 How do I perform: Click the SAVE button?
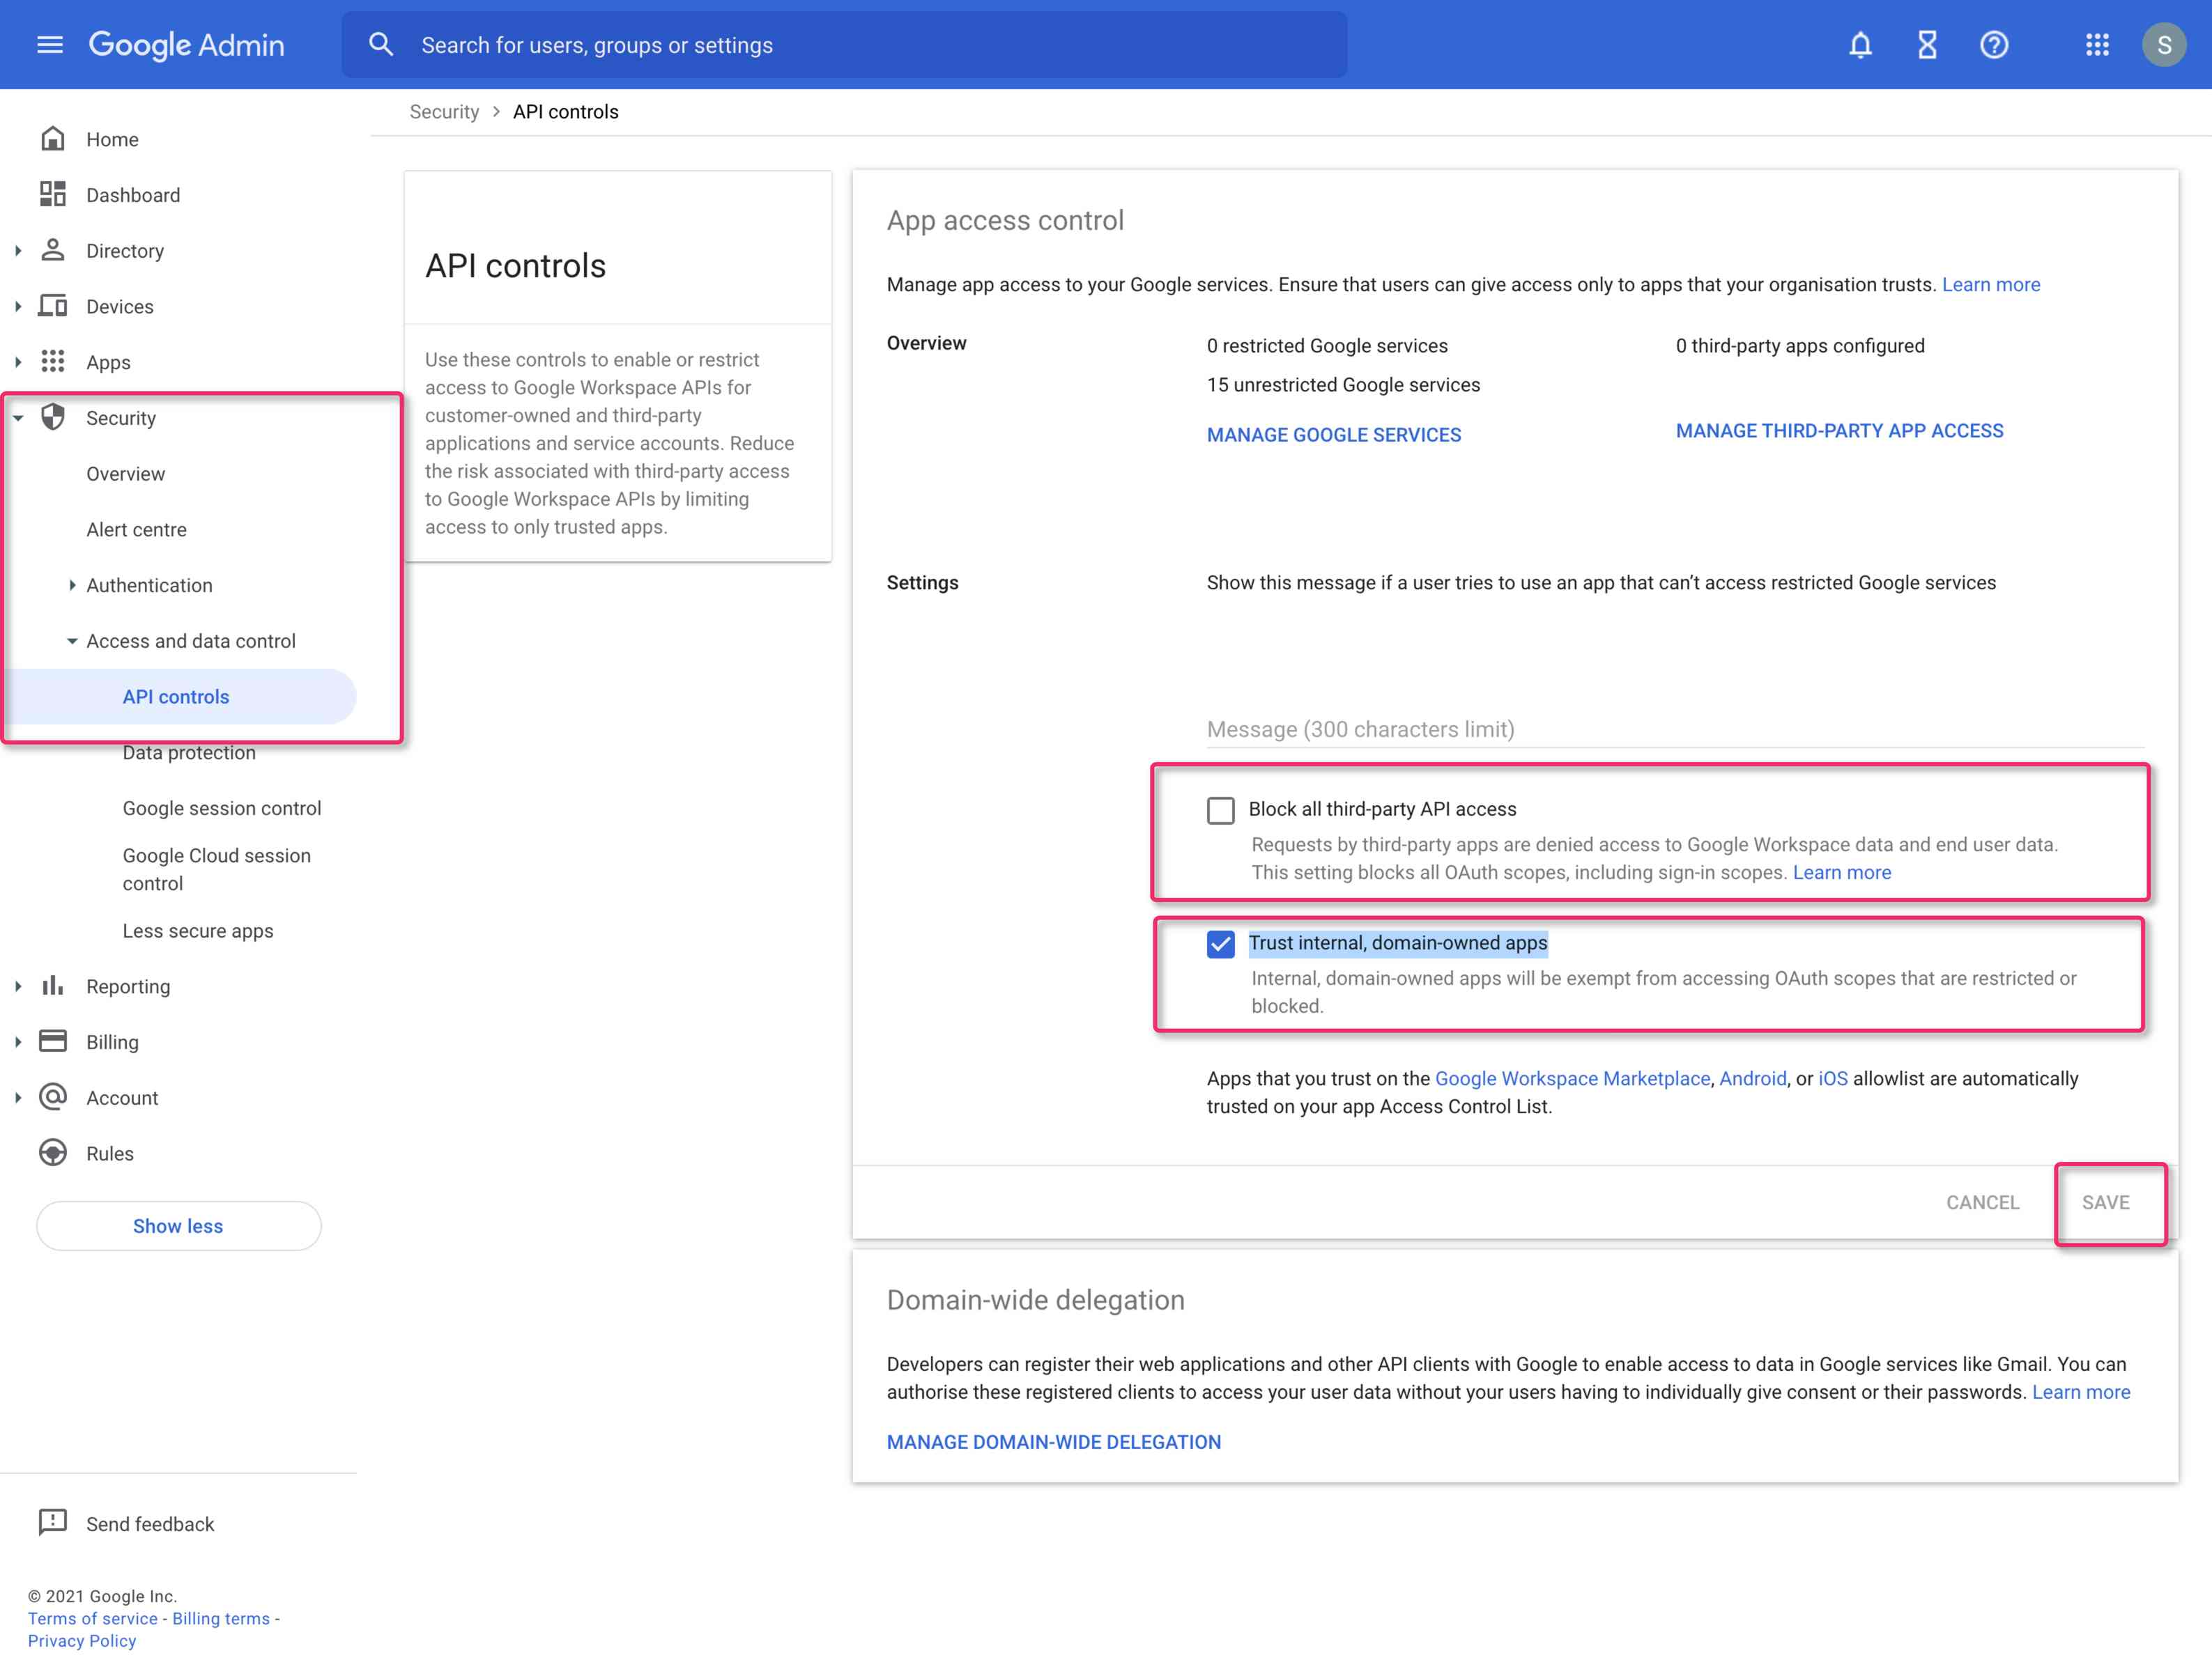click(2105, 1202)
